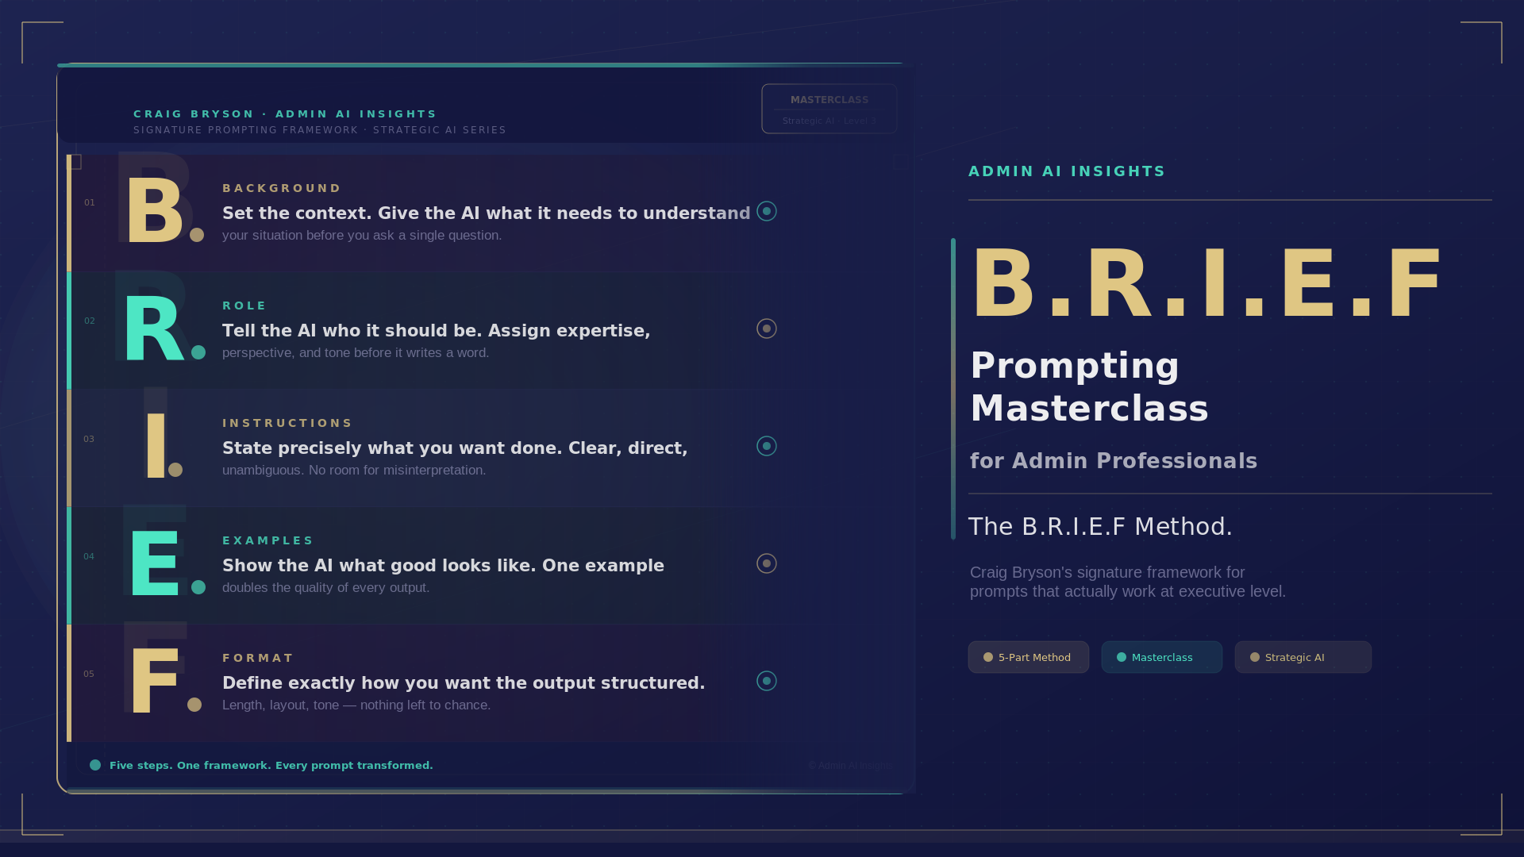Click the 'Prompting Masterclass' heading
Viewport: 1524px width, 857px height.
[x=1089, y=387]
